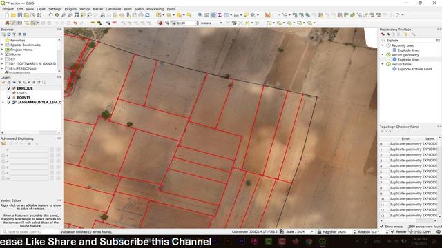Viewport: 442px width, 248px height.
Task: Click the Layers panel horizontal scrollbar
Action: pos(30,132)
